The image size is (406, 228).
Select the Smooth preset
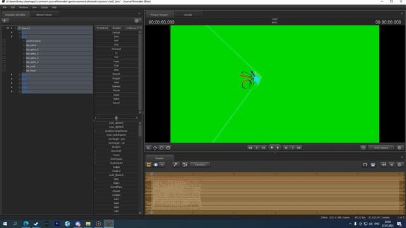tap(116, 74)
